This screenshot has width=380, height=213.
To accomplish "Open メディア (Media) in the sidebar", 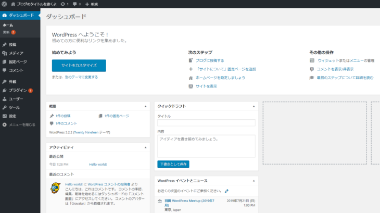I will point(16,53).
